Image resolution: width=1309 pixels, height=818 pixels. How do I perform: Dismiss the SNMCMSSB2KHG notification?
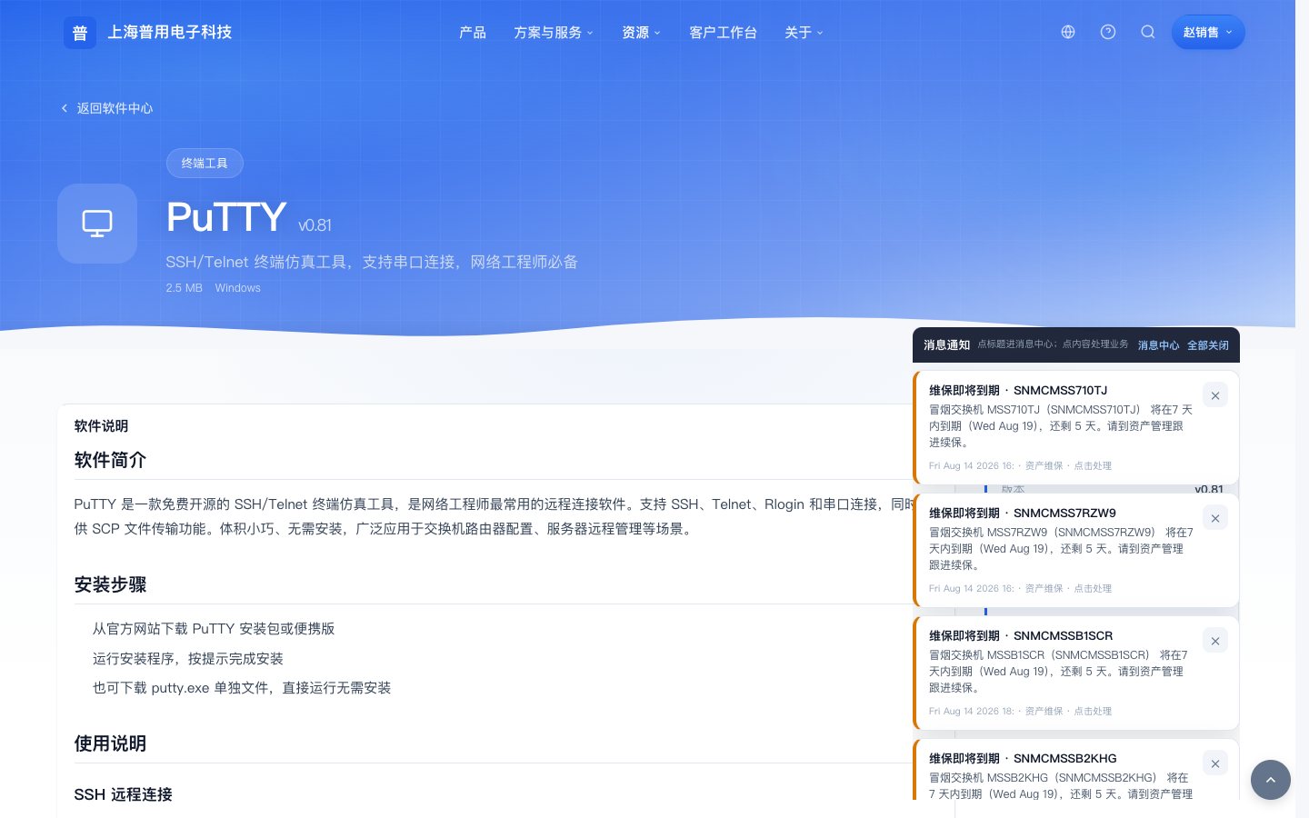tap(1215, 763)
